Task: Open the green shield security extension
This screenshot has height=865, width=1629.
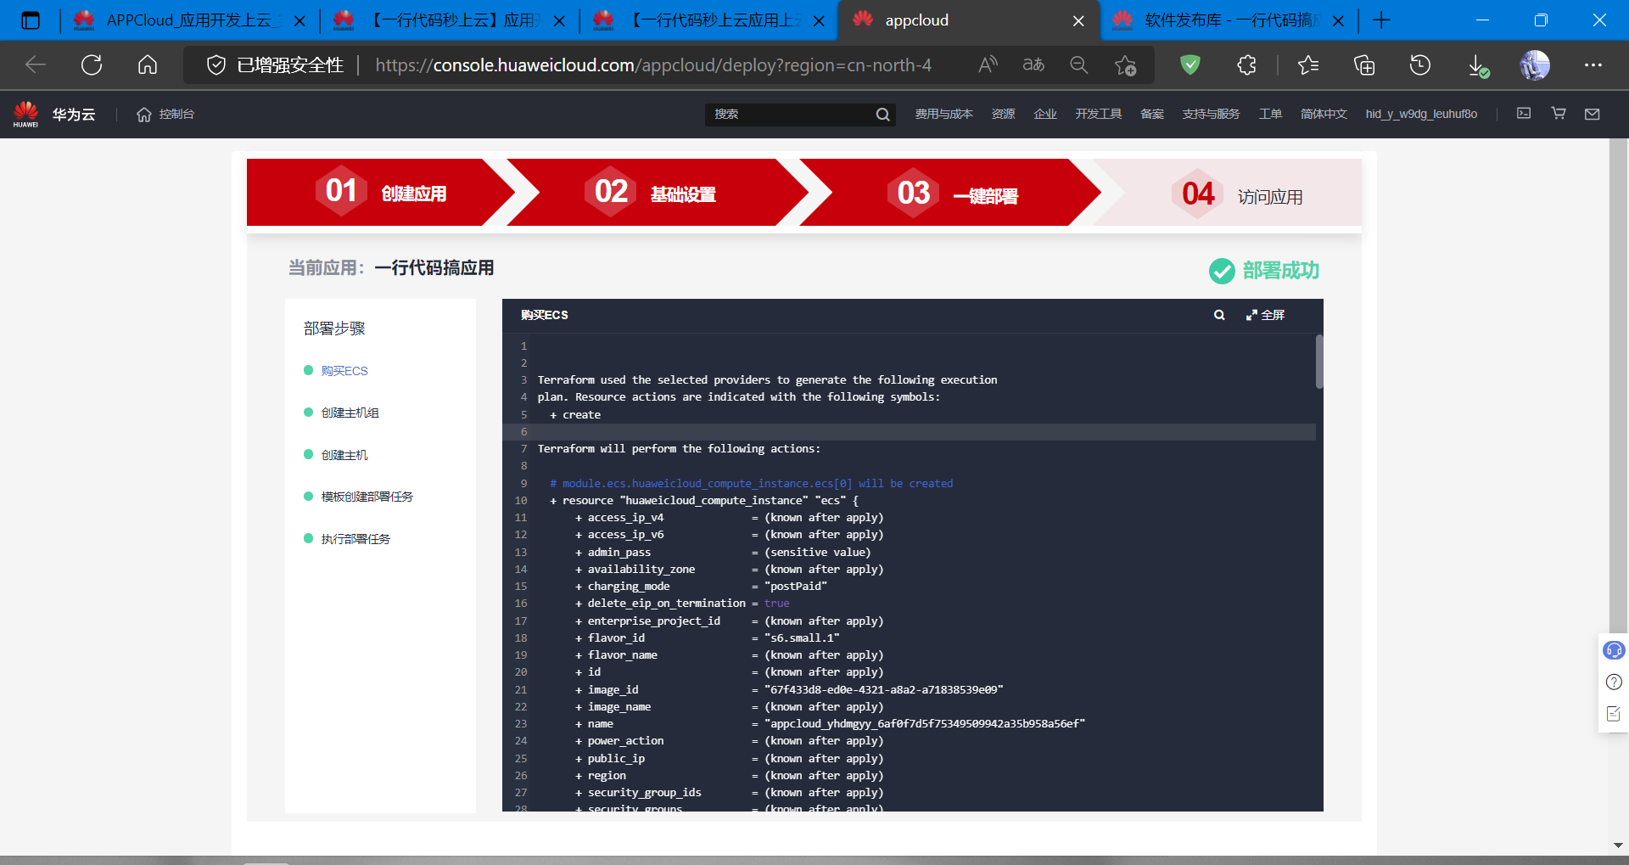Action: click(1190, 65)
